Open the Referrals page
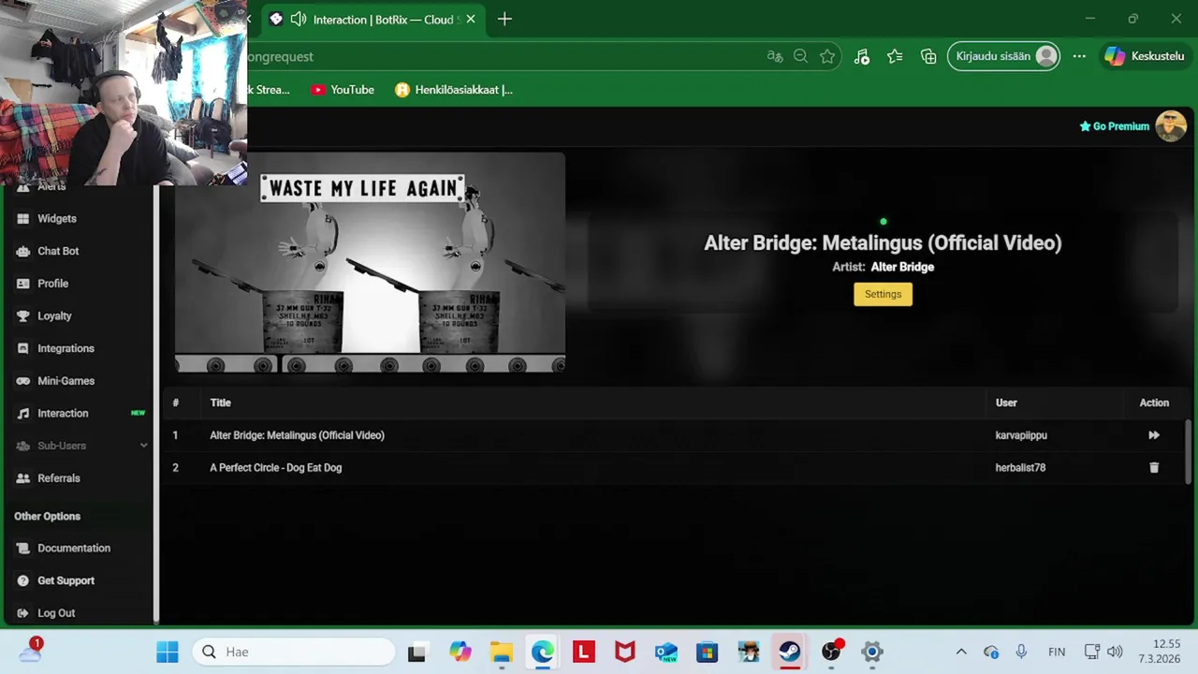Screen dimensions: 1198x674 58,478
